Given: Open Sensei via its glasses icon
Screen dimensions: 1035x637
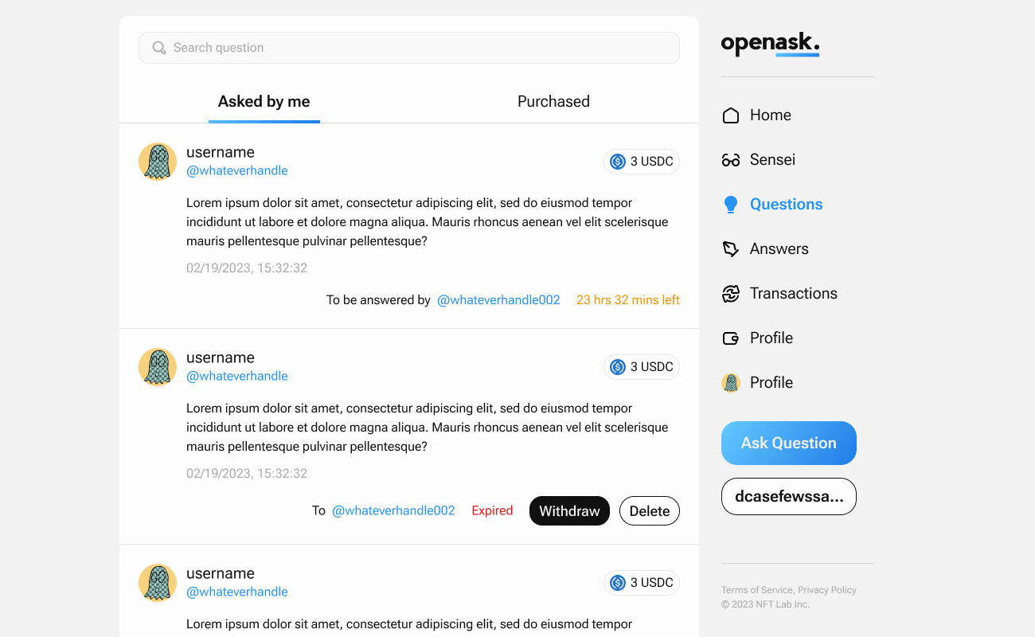Looking at the screenshot, I should click(730, 159).
